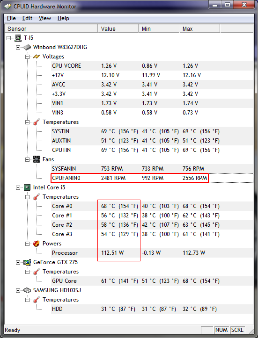Screen dimensions: 258x338
Task: Click the Powers flame icon
Action: point(37,244)
